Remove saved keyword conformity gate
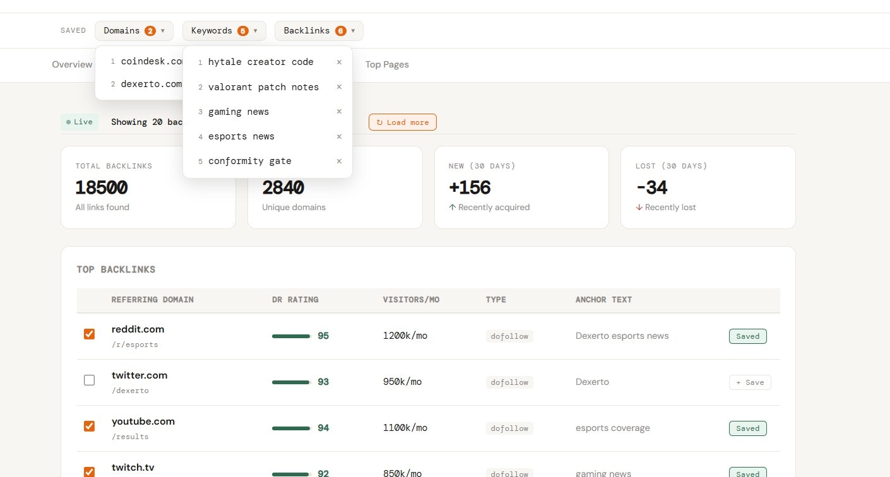The height and width of the screenshot is (477, 890). (339, 161)
